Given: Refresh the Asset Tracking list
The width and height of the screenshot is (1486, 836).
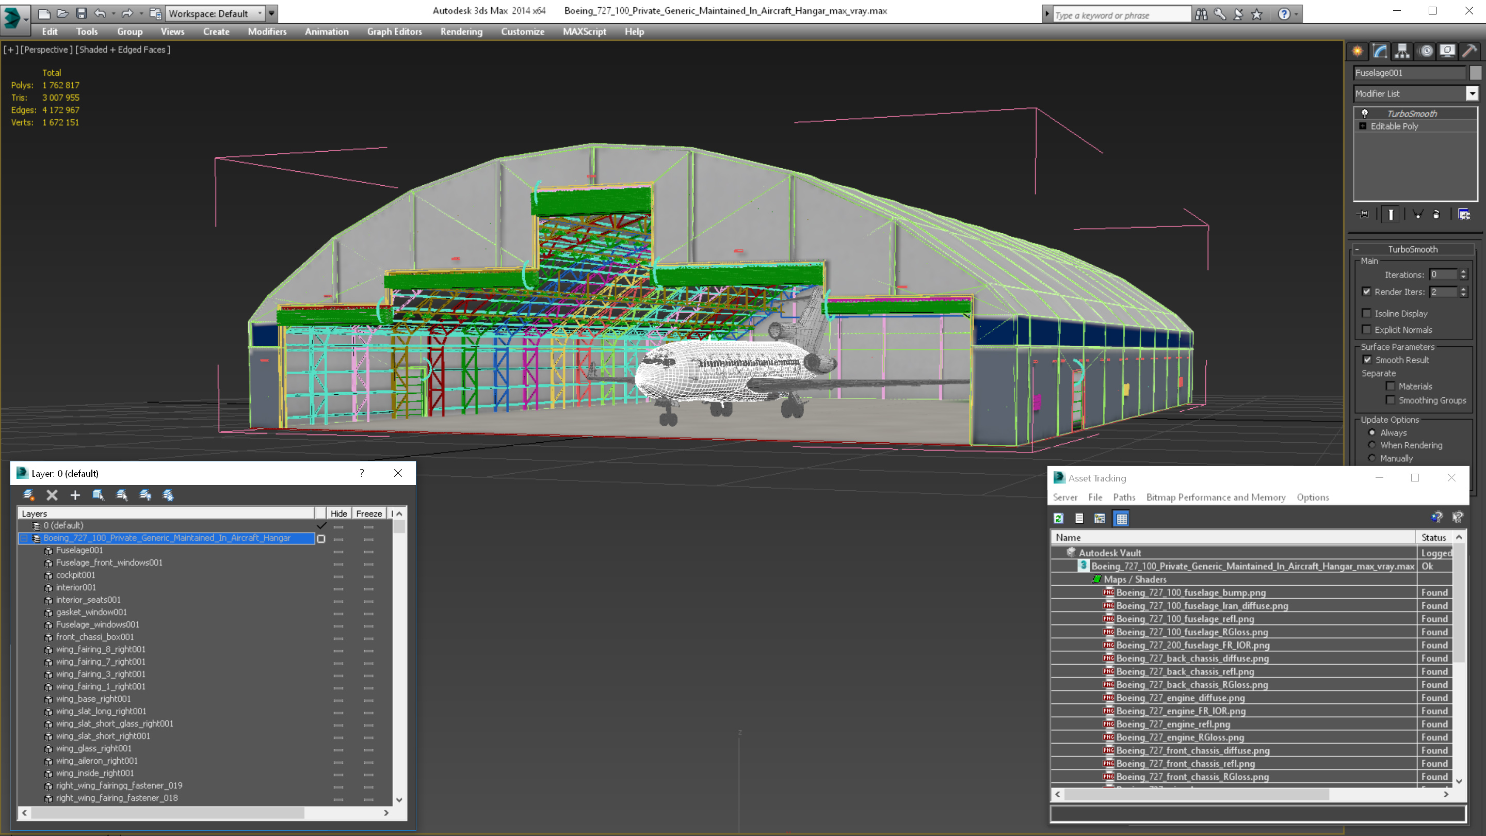Looking at the screenshot, I should (1059, 518).
